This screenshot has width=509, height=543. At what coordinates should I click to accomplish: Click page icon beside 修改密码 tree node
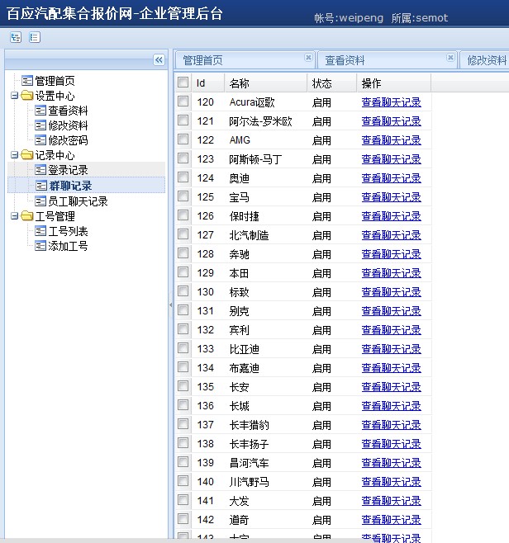40,140
